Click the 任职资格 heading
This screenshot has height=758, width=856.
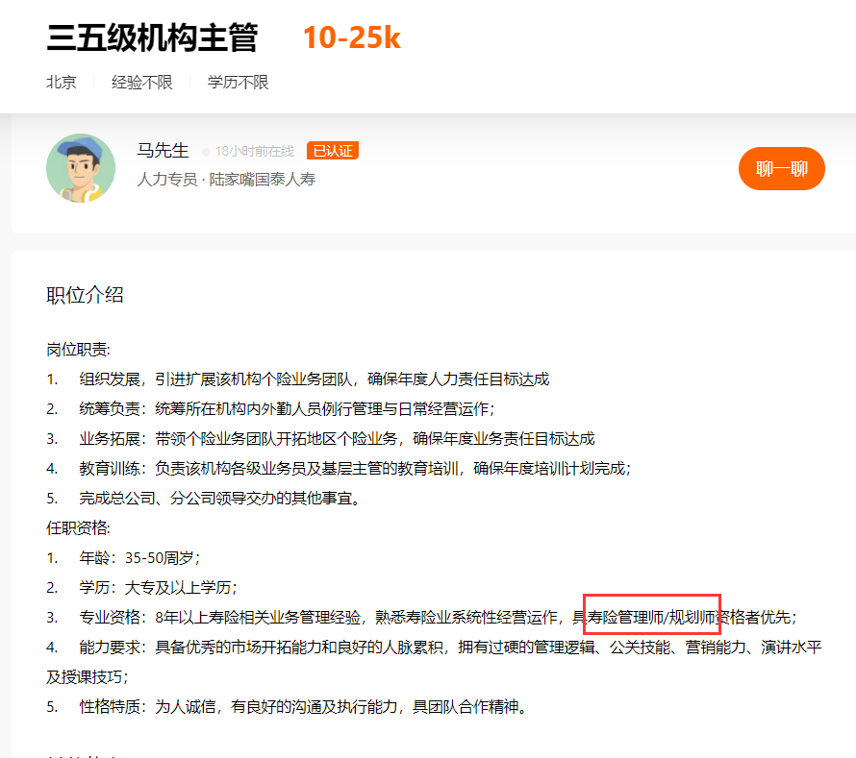point(78,527)
